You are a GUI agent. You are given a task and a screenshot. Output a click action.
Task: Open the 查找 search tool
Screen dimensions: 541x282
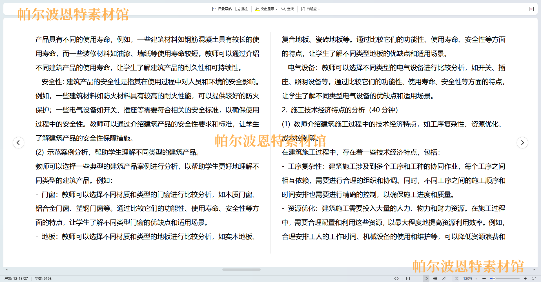pos(288,9)
